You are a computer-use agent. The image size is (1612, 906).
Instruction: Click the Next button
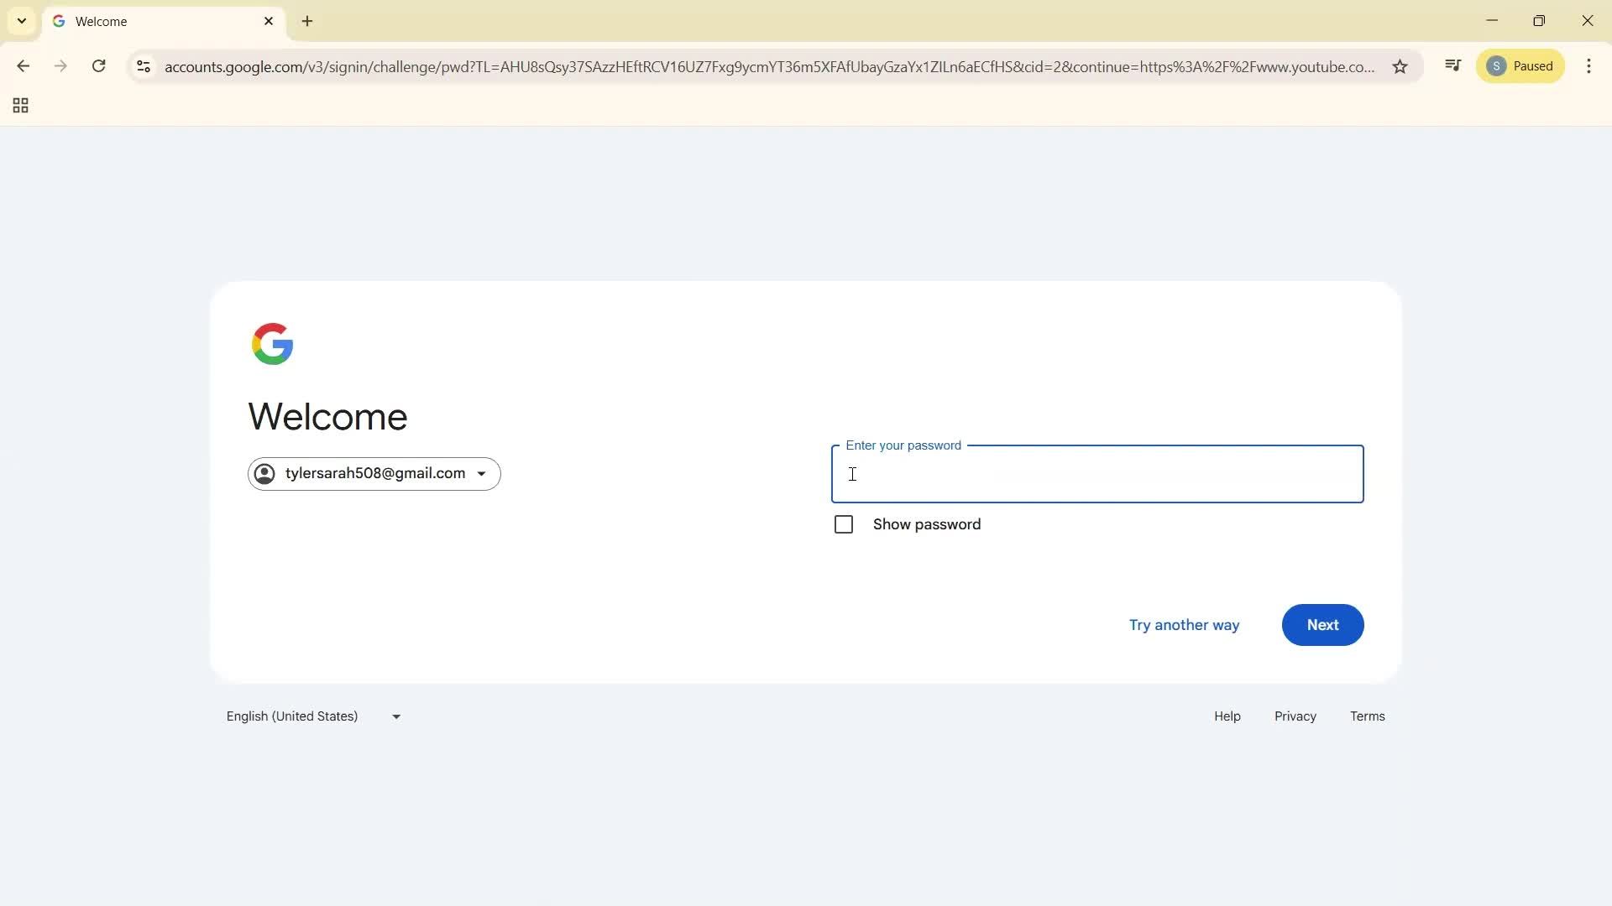pos(1322,624)
